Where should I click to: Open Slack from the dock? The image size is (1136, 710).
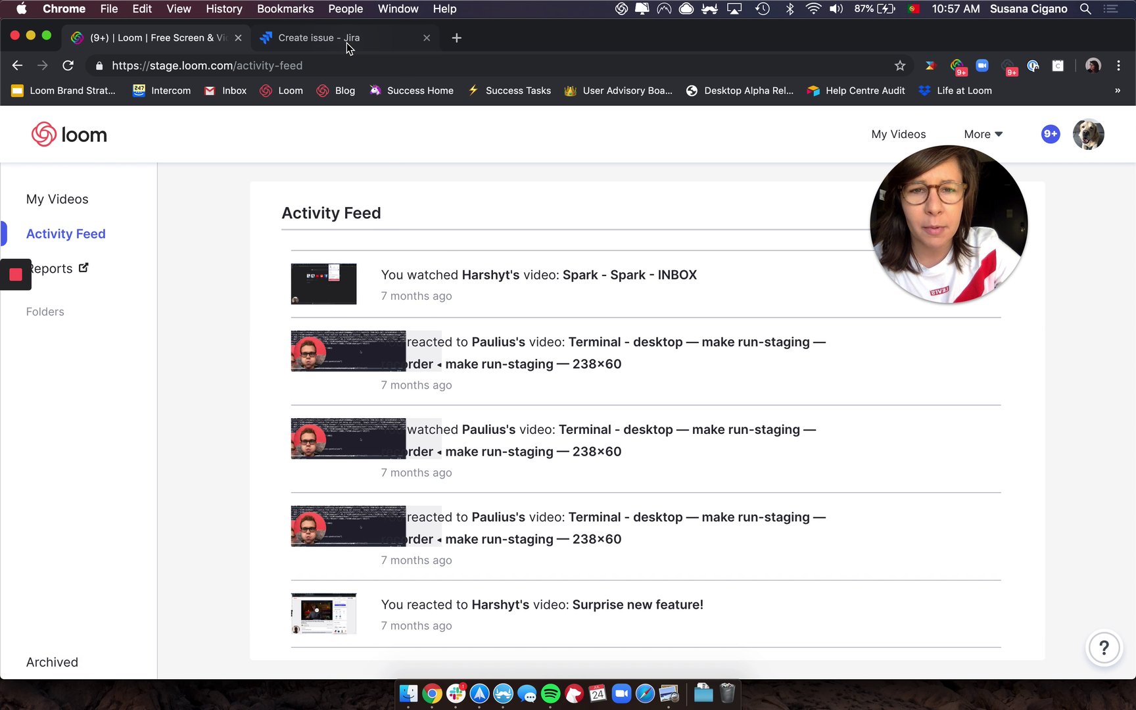pyautogui.click(x=456, y=694)
